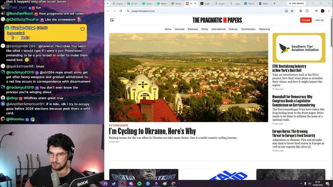333x187 pixels.
Task: Click the Join Us button
Action: pos(319,20)
